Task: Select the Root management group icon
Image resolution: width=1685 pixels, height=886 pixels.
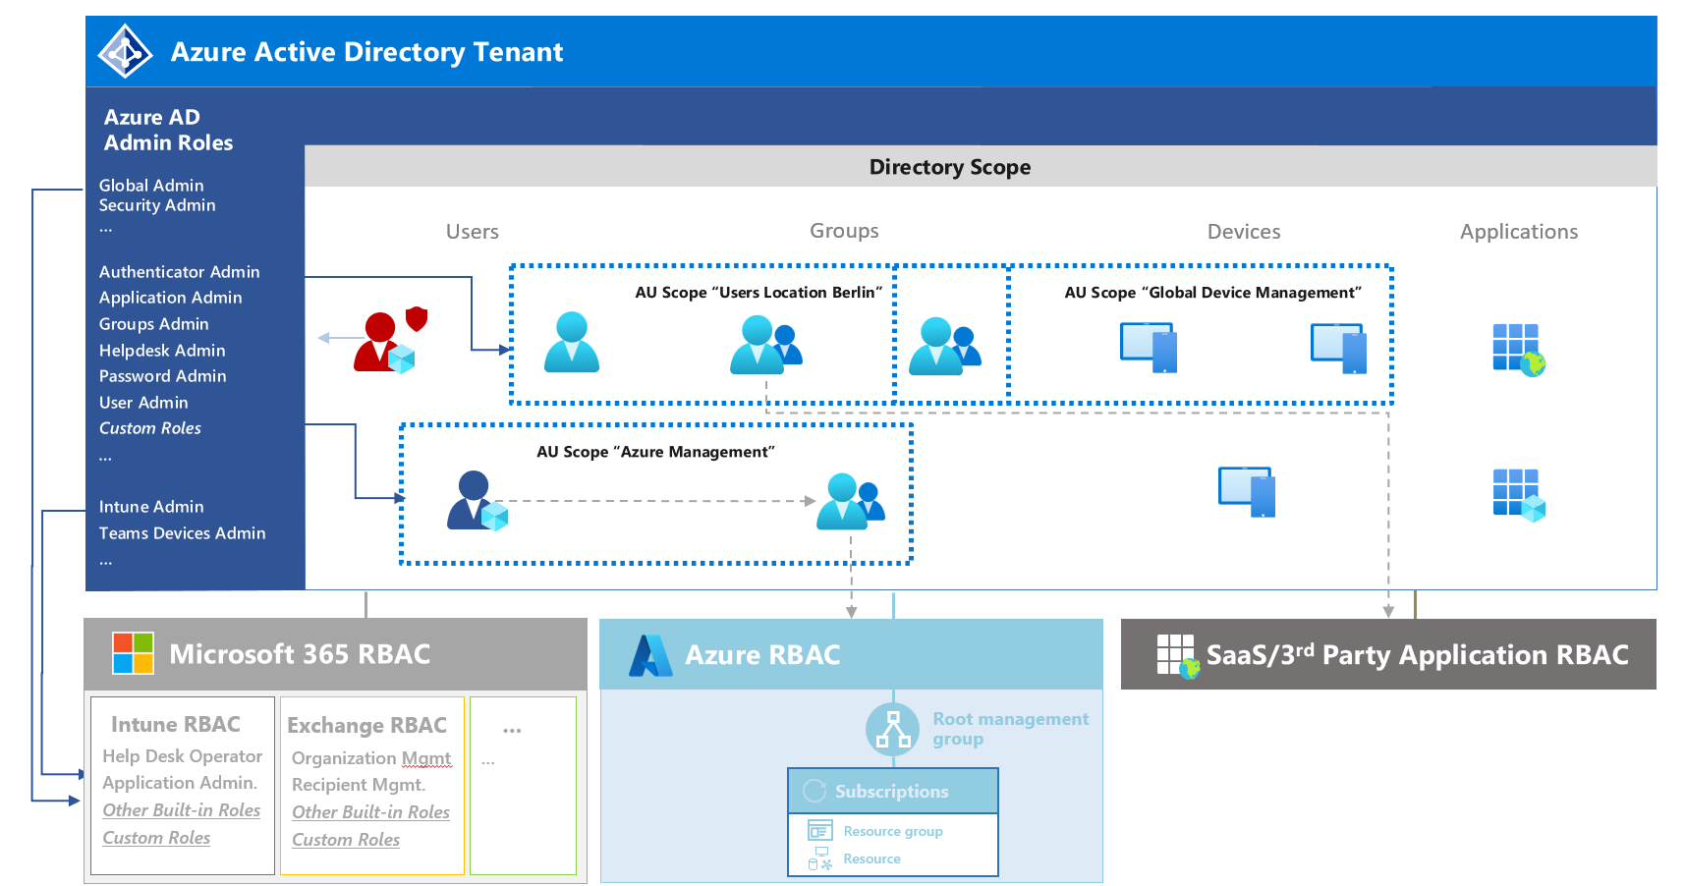Action: (x=892, y=730)
